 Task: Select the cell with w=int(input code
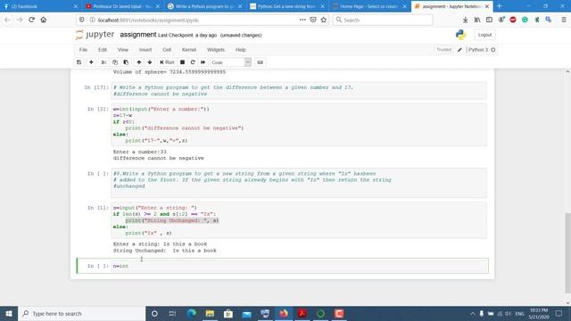299,125
